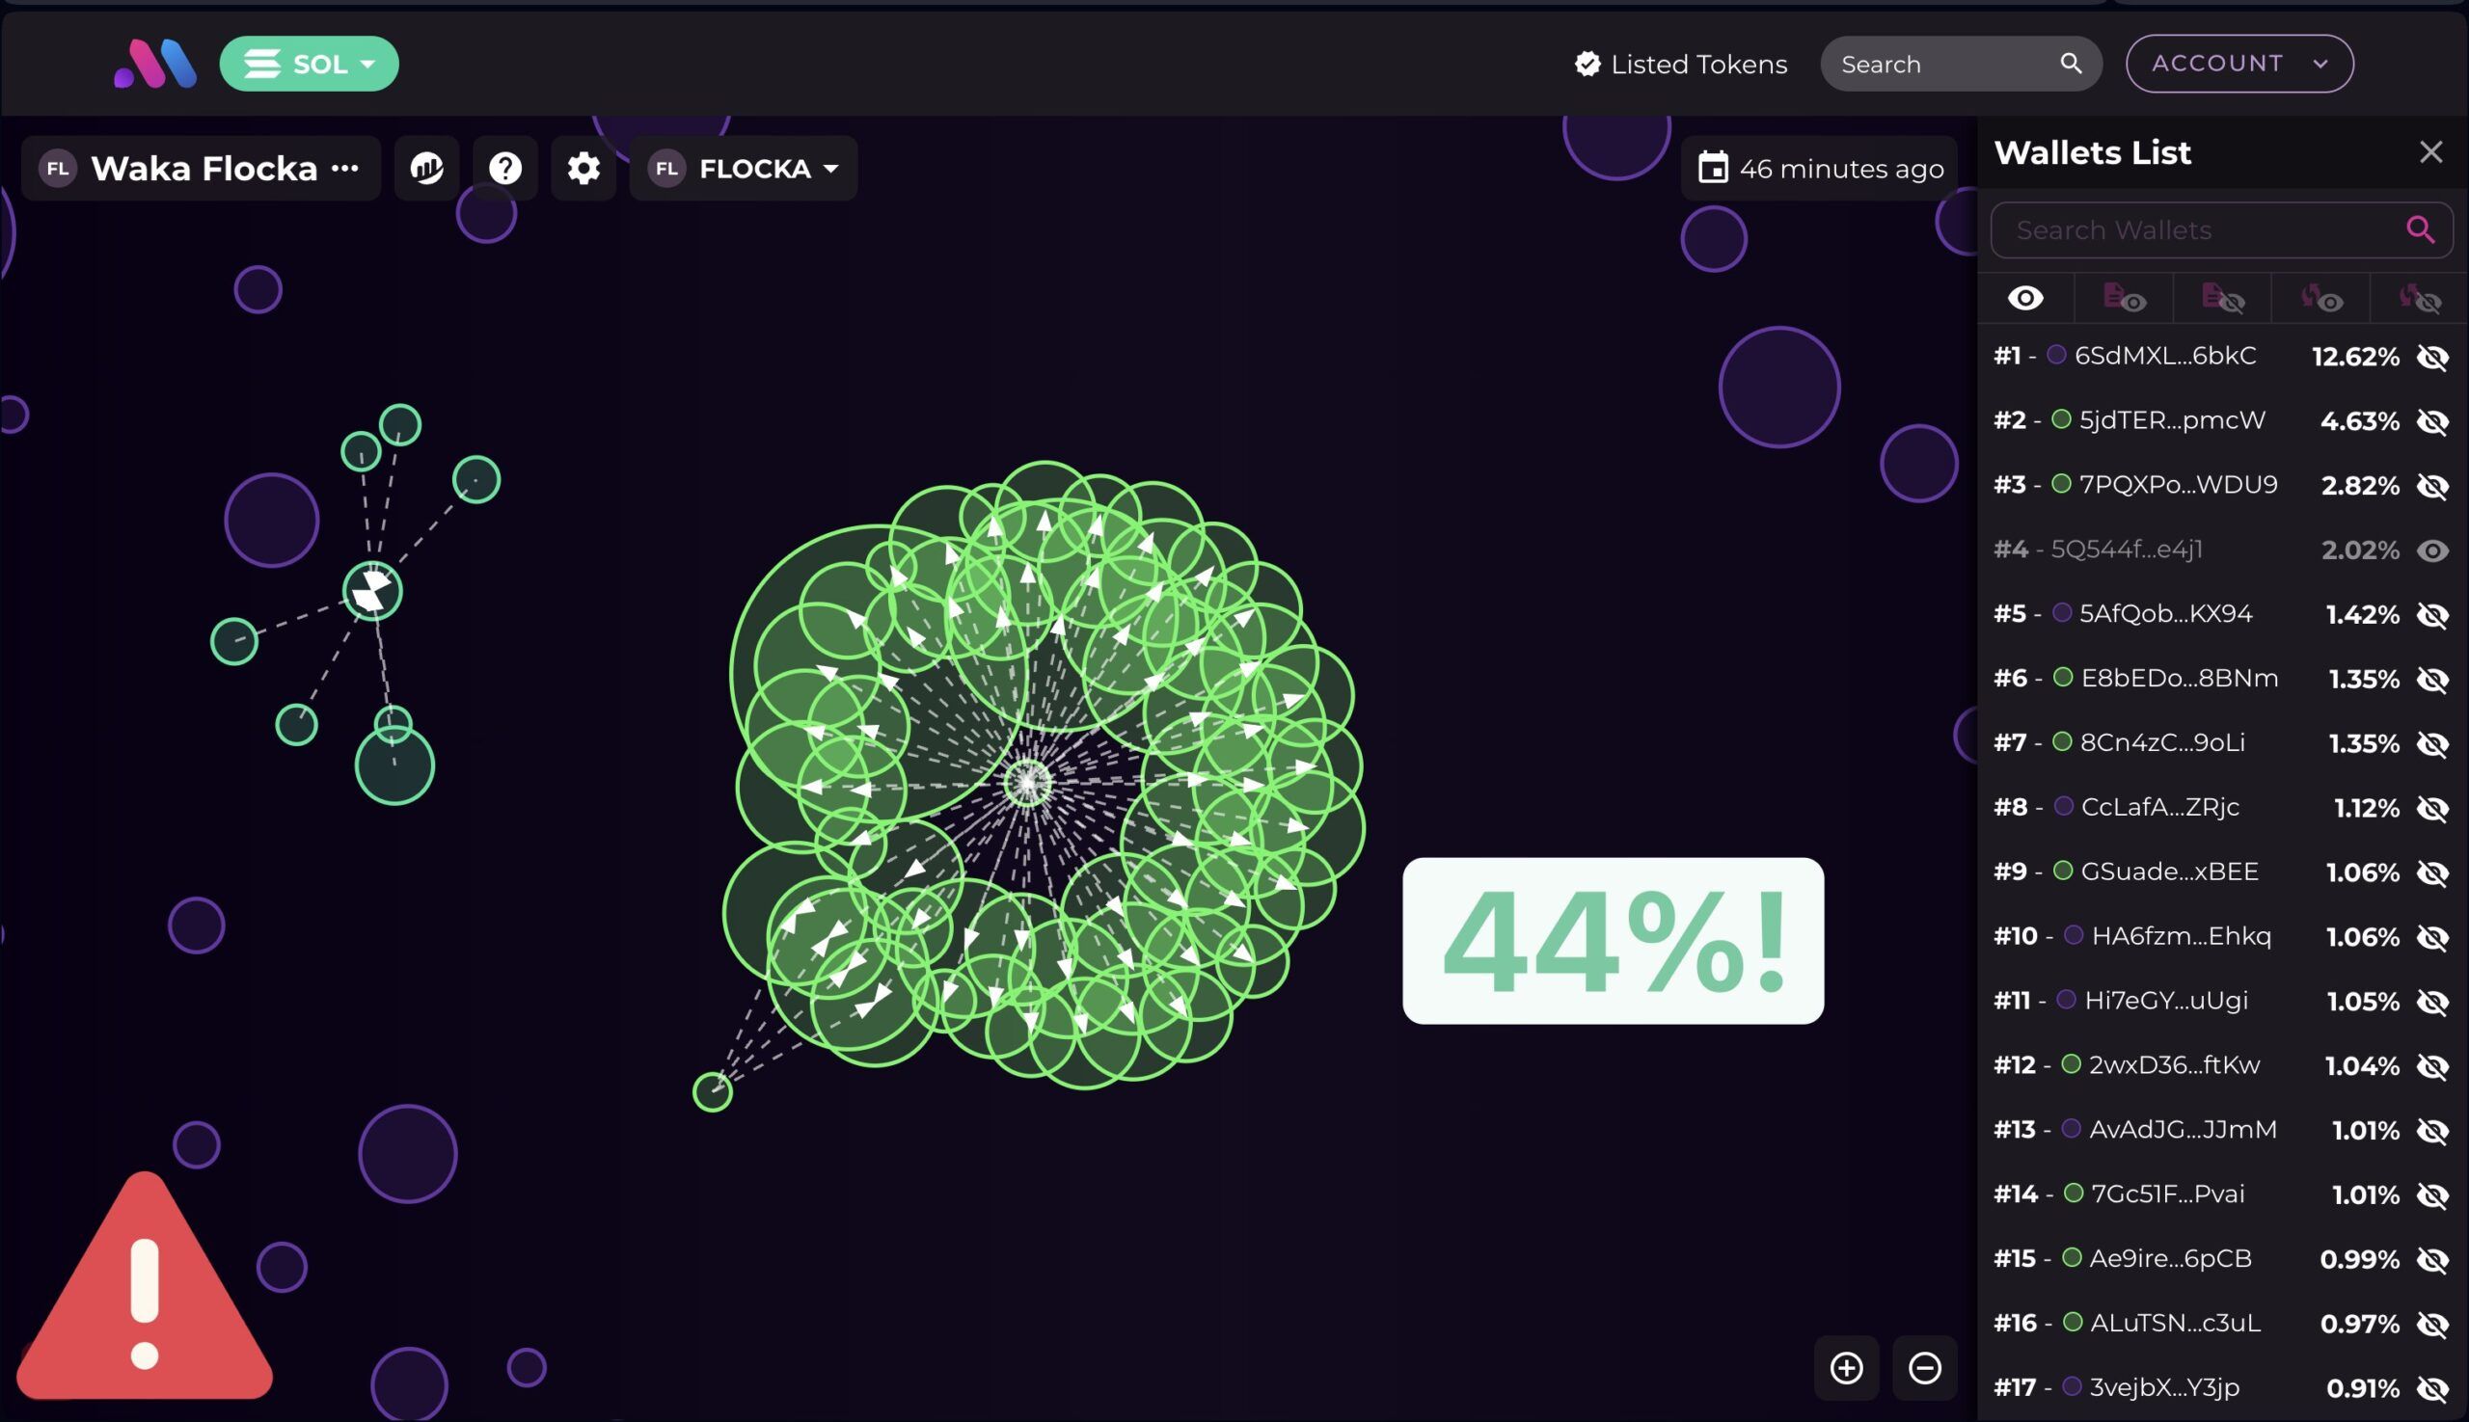Click the chart icon beside Waka Flocka

pos(427,168)
